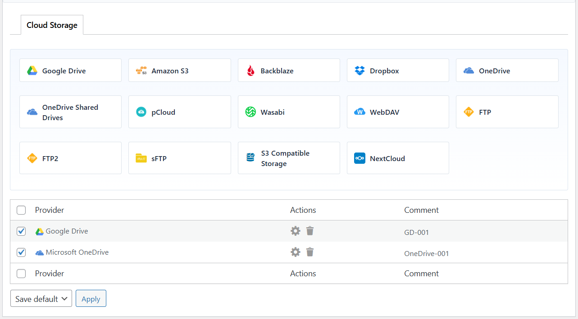This screenshot has width=578, height=319.
Task: Toggle select-all checkbox in table header
Action: point(21,210)
